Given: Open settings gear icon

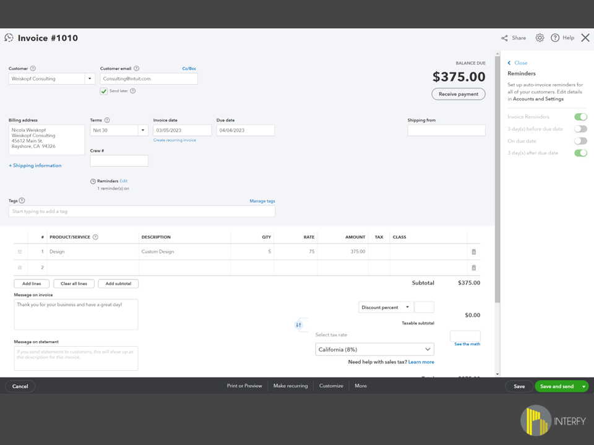Looking at the screenshot, I should [540, 38].
